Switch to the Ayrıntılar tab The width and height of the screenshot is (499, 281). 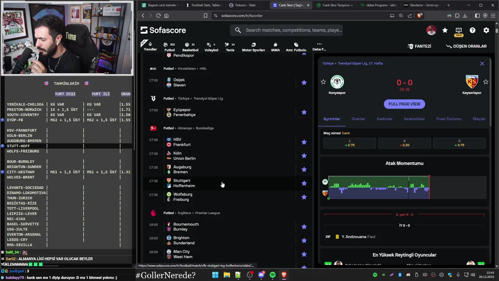[332, 119]
